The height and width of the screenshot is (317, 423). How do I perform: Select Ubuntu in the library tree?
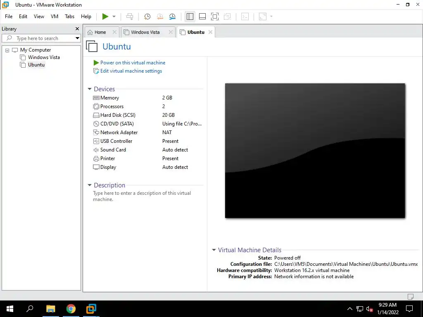click(x=36, y=65)
